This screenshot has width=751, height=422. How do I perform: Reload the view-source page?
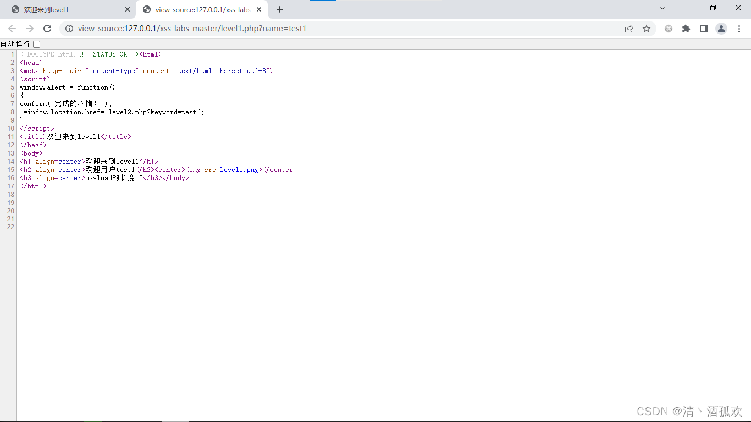click(x=47, y=29)
